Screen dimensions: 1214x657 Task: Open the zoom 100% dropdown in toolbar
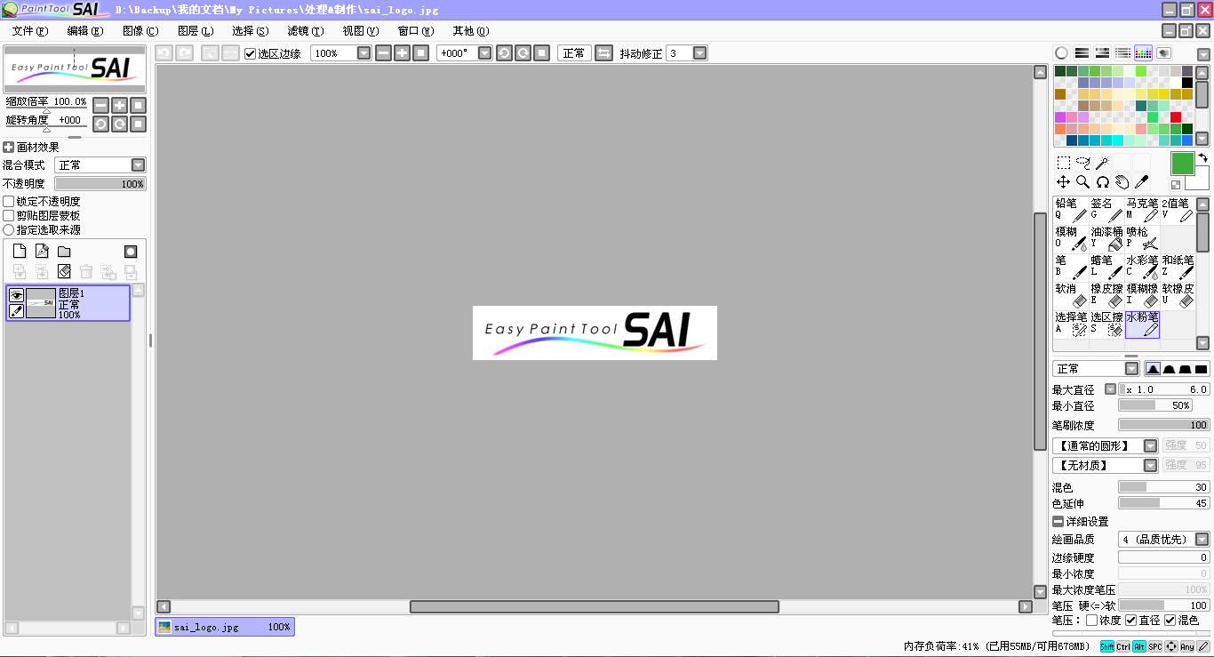click(x=363, y=53)
